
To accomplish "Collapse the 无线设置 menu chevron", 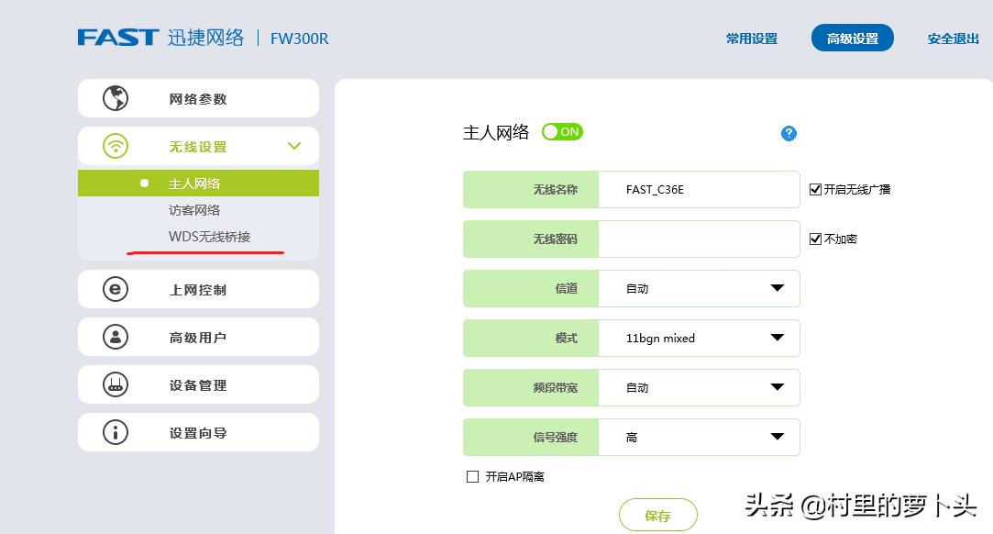I will pos(294,145).
